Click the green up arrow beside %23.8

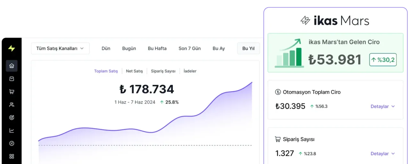click(x=300, y=154)
